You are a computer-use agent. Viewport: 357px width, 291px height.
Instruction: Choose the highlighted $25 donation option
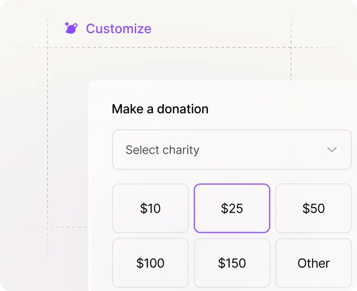click(232, 209)
